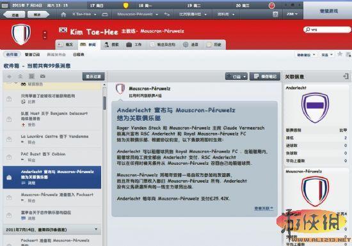Open the Belgian league dropdown in navigation bar
352x246 pixels.
tap(193, 14)
